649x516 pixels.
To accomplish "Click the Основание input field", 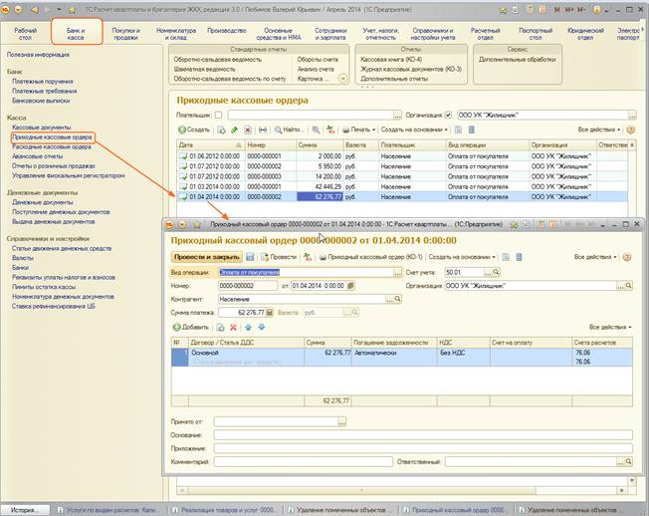I will pos(423,435).
